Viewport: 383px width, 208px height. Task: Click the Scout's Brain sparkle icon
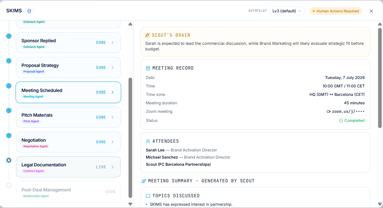point(147,35)
